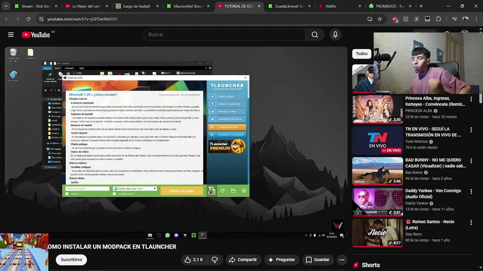The height and width of the screenshot is (271, 483).
Task: Switch to the Lo Mejor del León tab
Action: tap(83, 6)
